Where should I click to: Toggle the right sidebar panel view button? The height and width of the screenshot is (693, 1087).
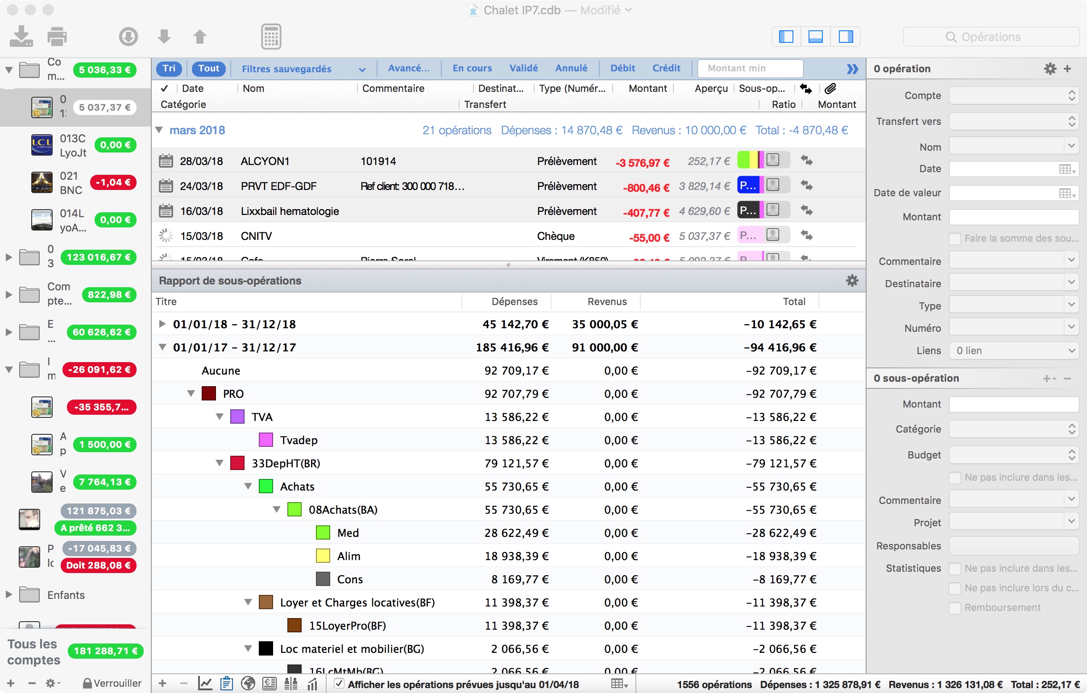[x=846, y=37]
